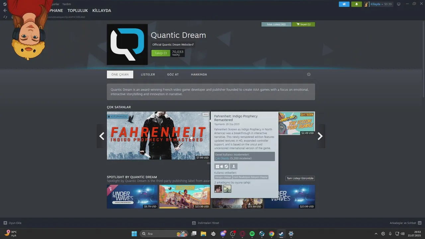The image size is (425, 239).
Task: Open İndirmeleri Yönet downloads manager
Action: click(x=206, y=223)
